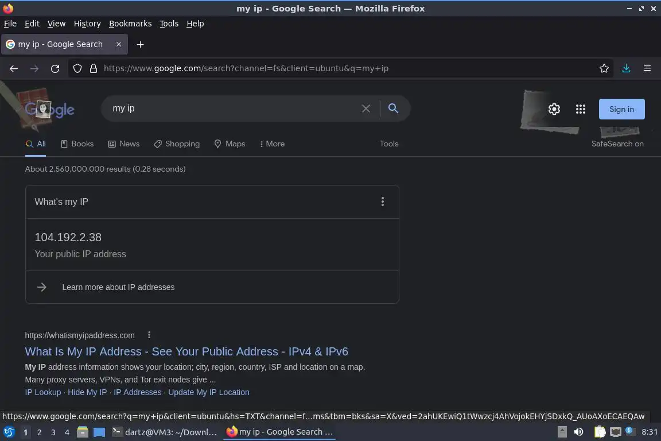This screenshot has width=661, height=441.
Task: Switch to workspace 2
Action: (x=39, y=432)
